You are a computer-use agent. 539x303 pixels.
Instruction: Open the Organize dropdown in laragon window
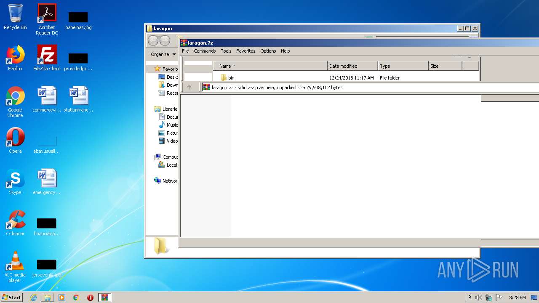point(163,54)
